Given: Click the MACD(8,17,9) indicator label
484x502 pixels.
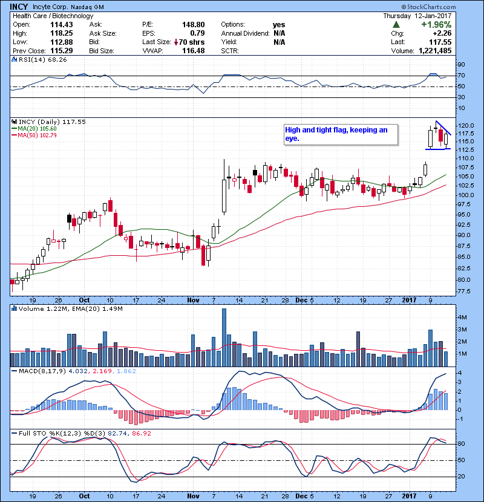Looking at the screenshot, I should pos(42,371).
